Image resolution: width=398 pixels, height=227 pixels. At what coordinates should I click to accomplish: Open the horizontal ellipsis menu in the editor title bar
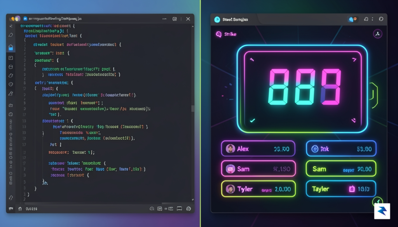coord(164,19)
